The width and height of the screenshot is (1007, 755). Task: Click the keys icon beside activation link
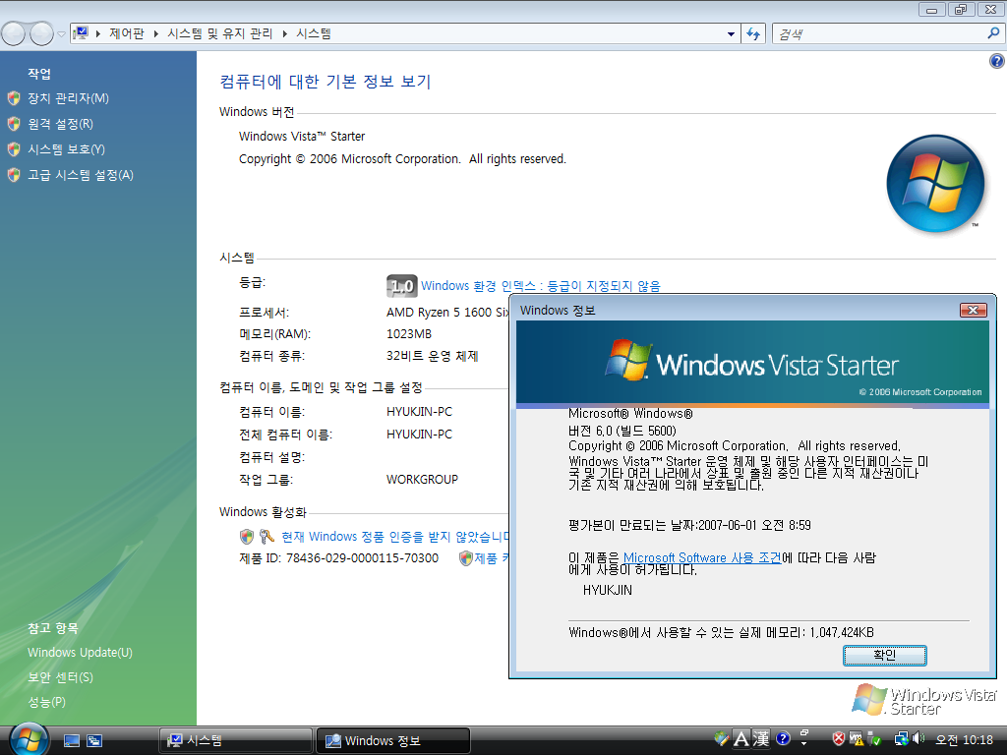point(267,537)
